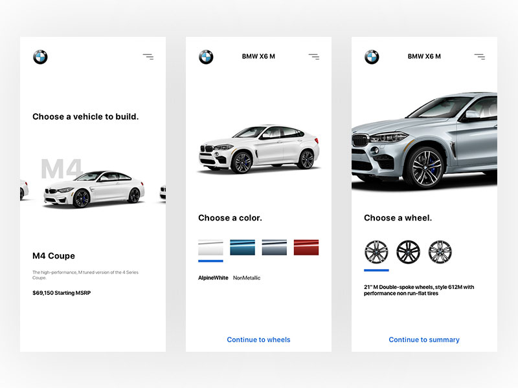Click the M4 Coupe description paragraph
This screenshot has width=518, height=388.
click(85, 275)
